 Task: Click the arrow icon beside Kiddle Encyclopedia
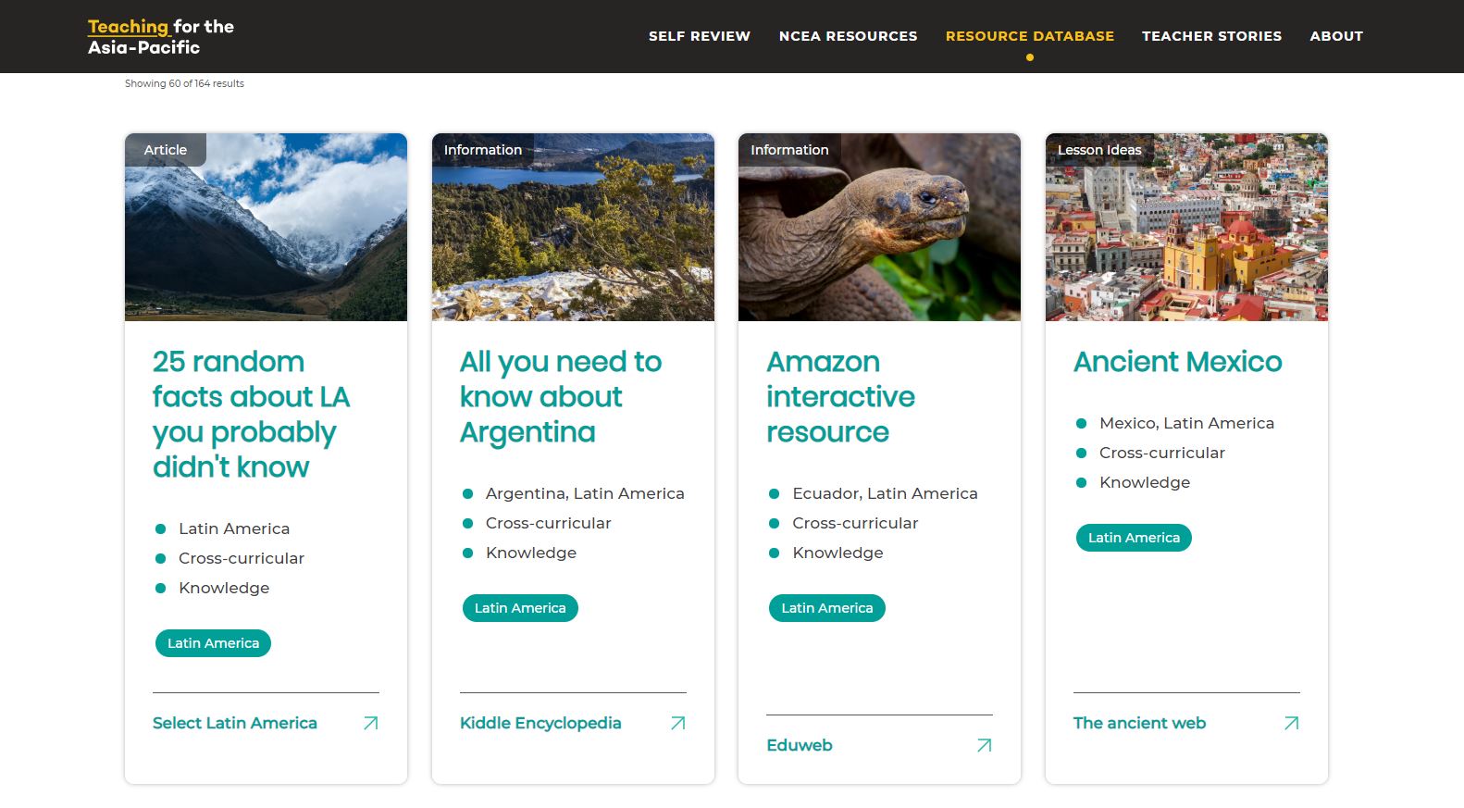pyautogui.click(x=677, y=723)
